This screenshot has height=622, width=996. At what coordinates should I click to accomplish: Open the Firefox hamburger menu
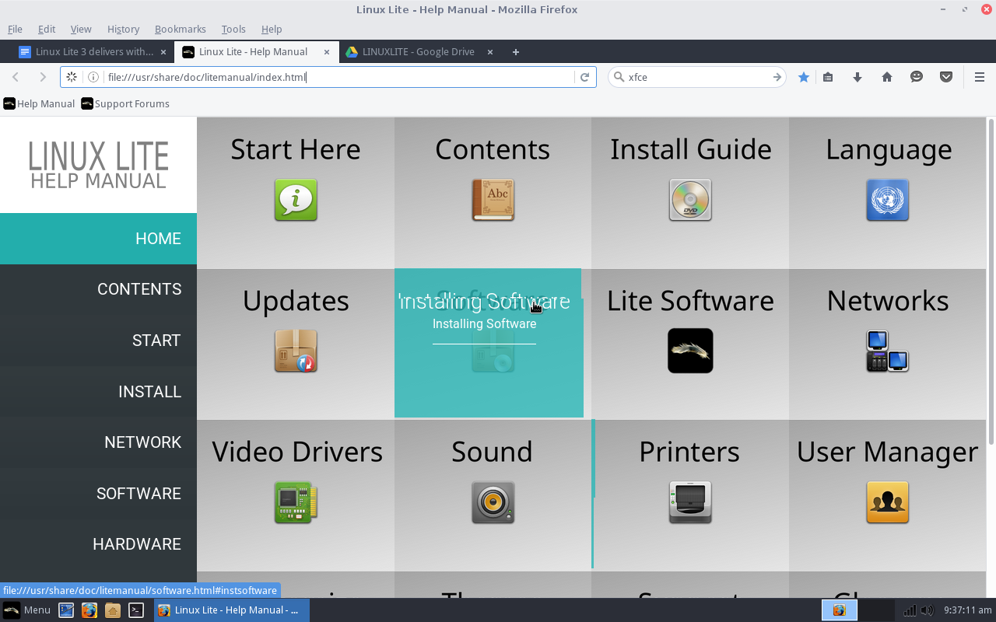pos(980,77)
